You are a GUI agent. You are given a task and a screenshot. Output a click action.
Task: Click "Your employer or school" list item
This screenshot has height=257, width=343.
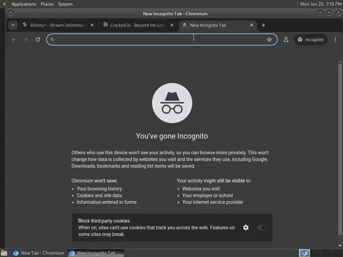207,195
